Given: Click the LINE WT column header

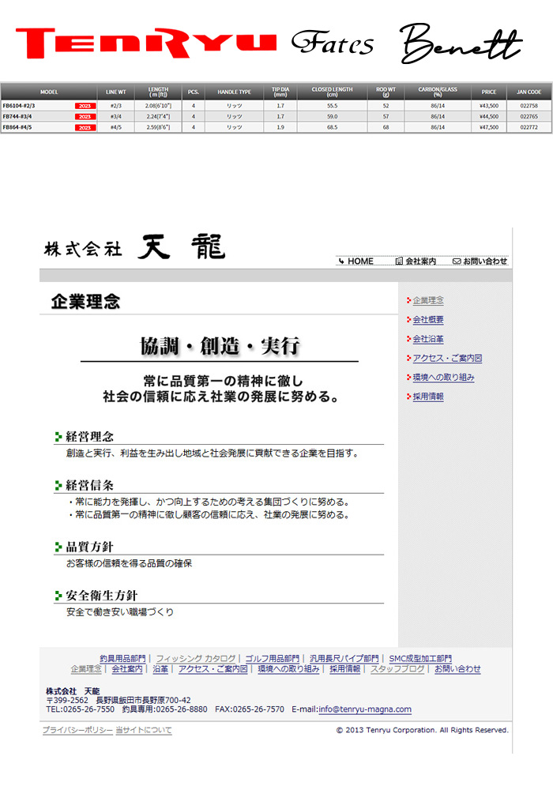Looking at the screenshot, I should click(116, 92).
